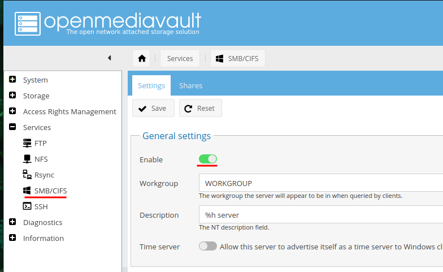This screenshot has height=272, width=443.
Task: Click the openmediavault logo icon
Action: (x=28, y=24)
